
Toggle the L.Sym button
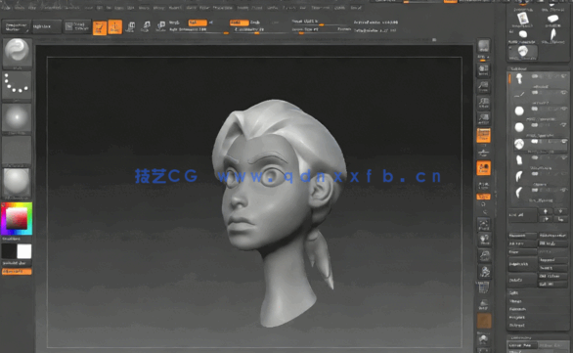tap(483, 185)
